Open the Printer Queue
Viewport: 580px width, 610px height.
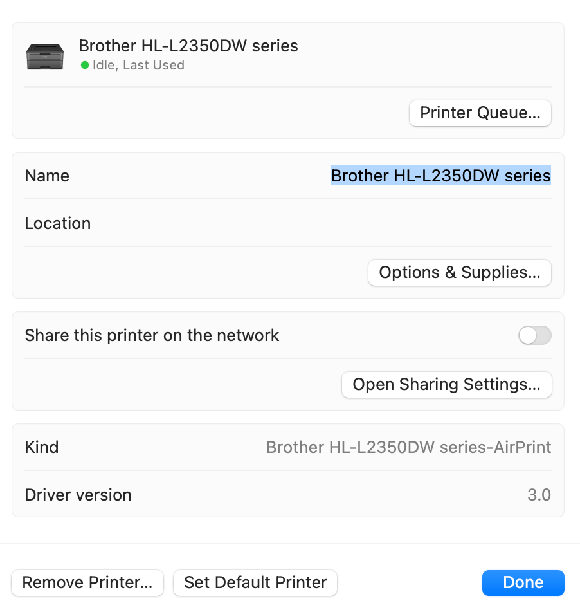click(480, 113)
